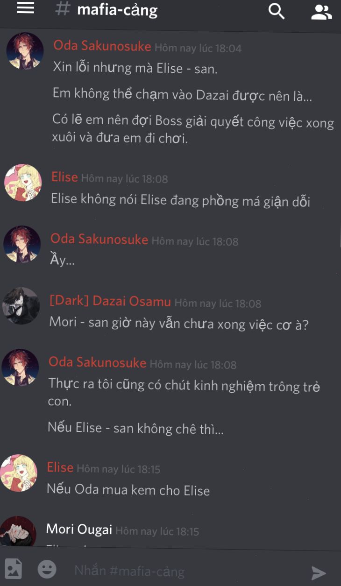
Task: Open the hamburger navigation menu
Action: [x=26, y=8]
